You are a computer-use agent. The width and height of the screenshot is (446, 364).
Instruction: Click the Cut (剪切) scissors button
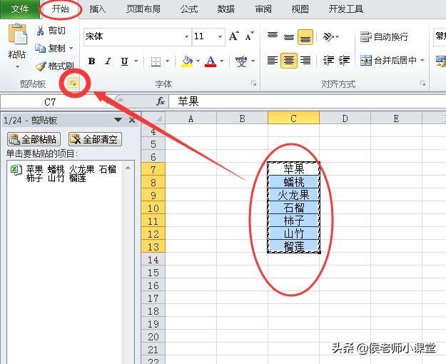(51, 31)
